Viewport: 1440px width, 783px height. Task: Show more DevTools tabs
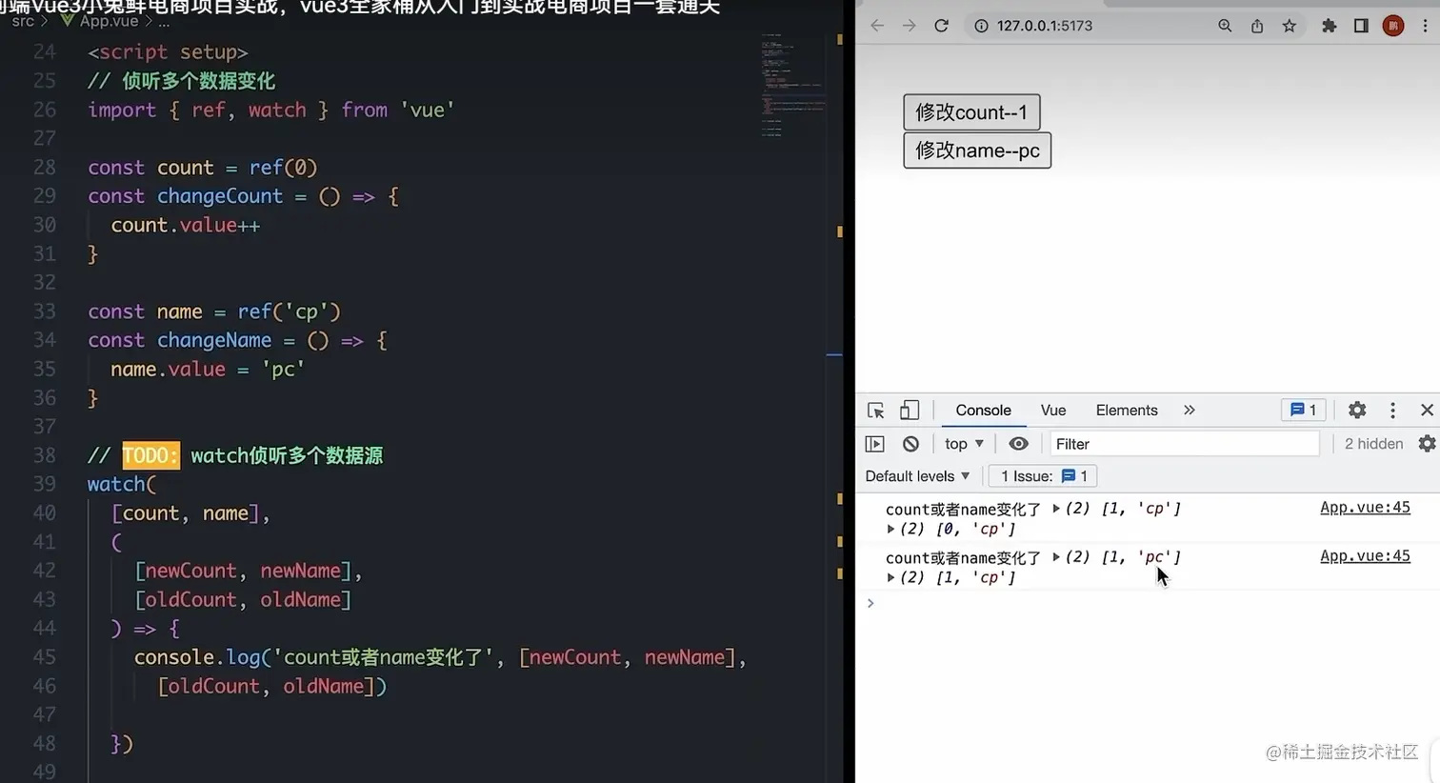(1189, 411)
